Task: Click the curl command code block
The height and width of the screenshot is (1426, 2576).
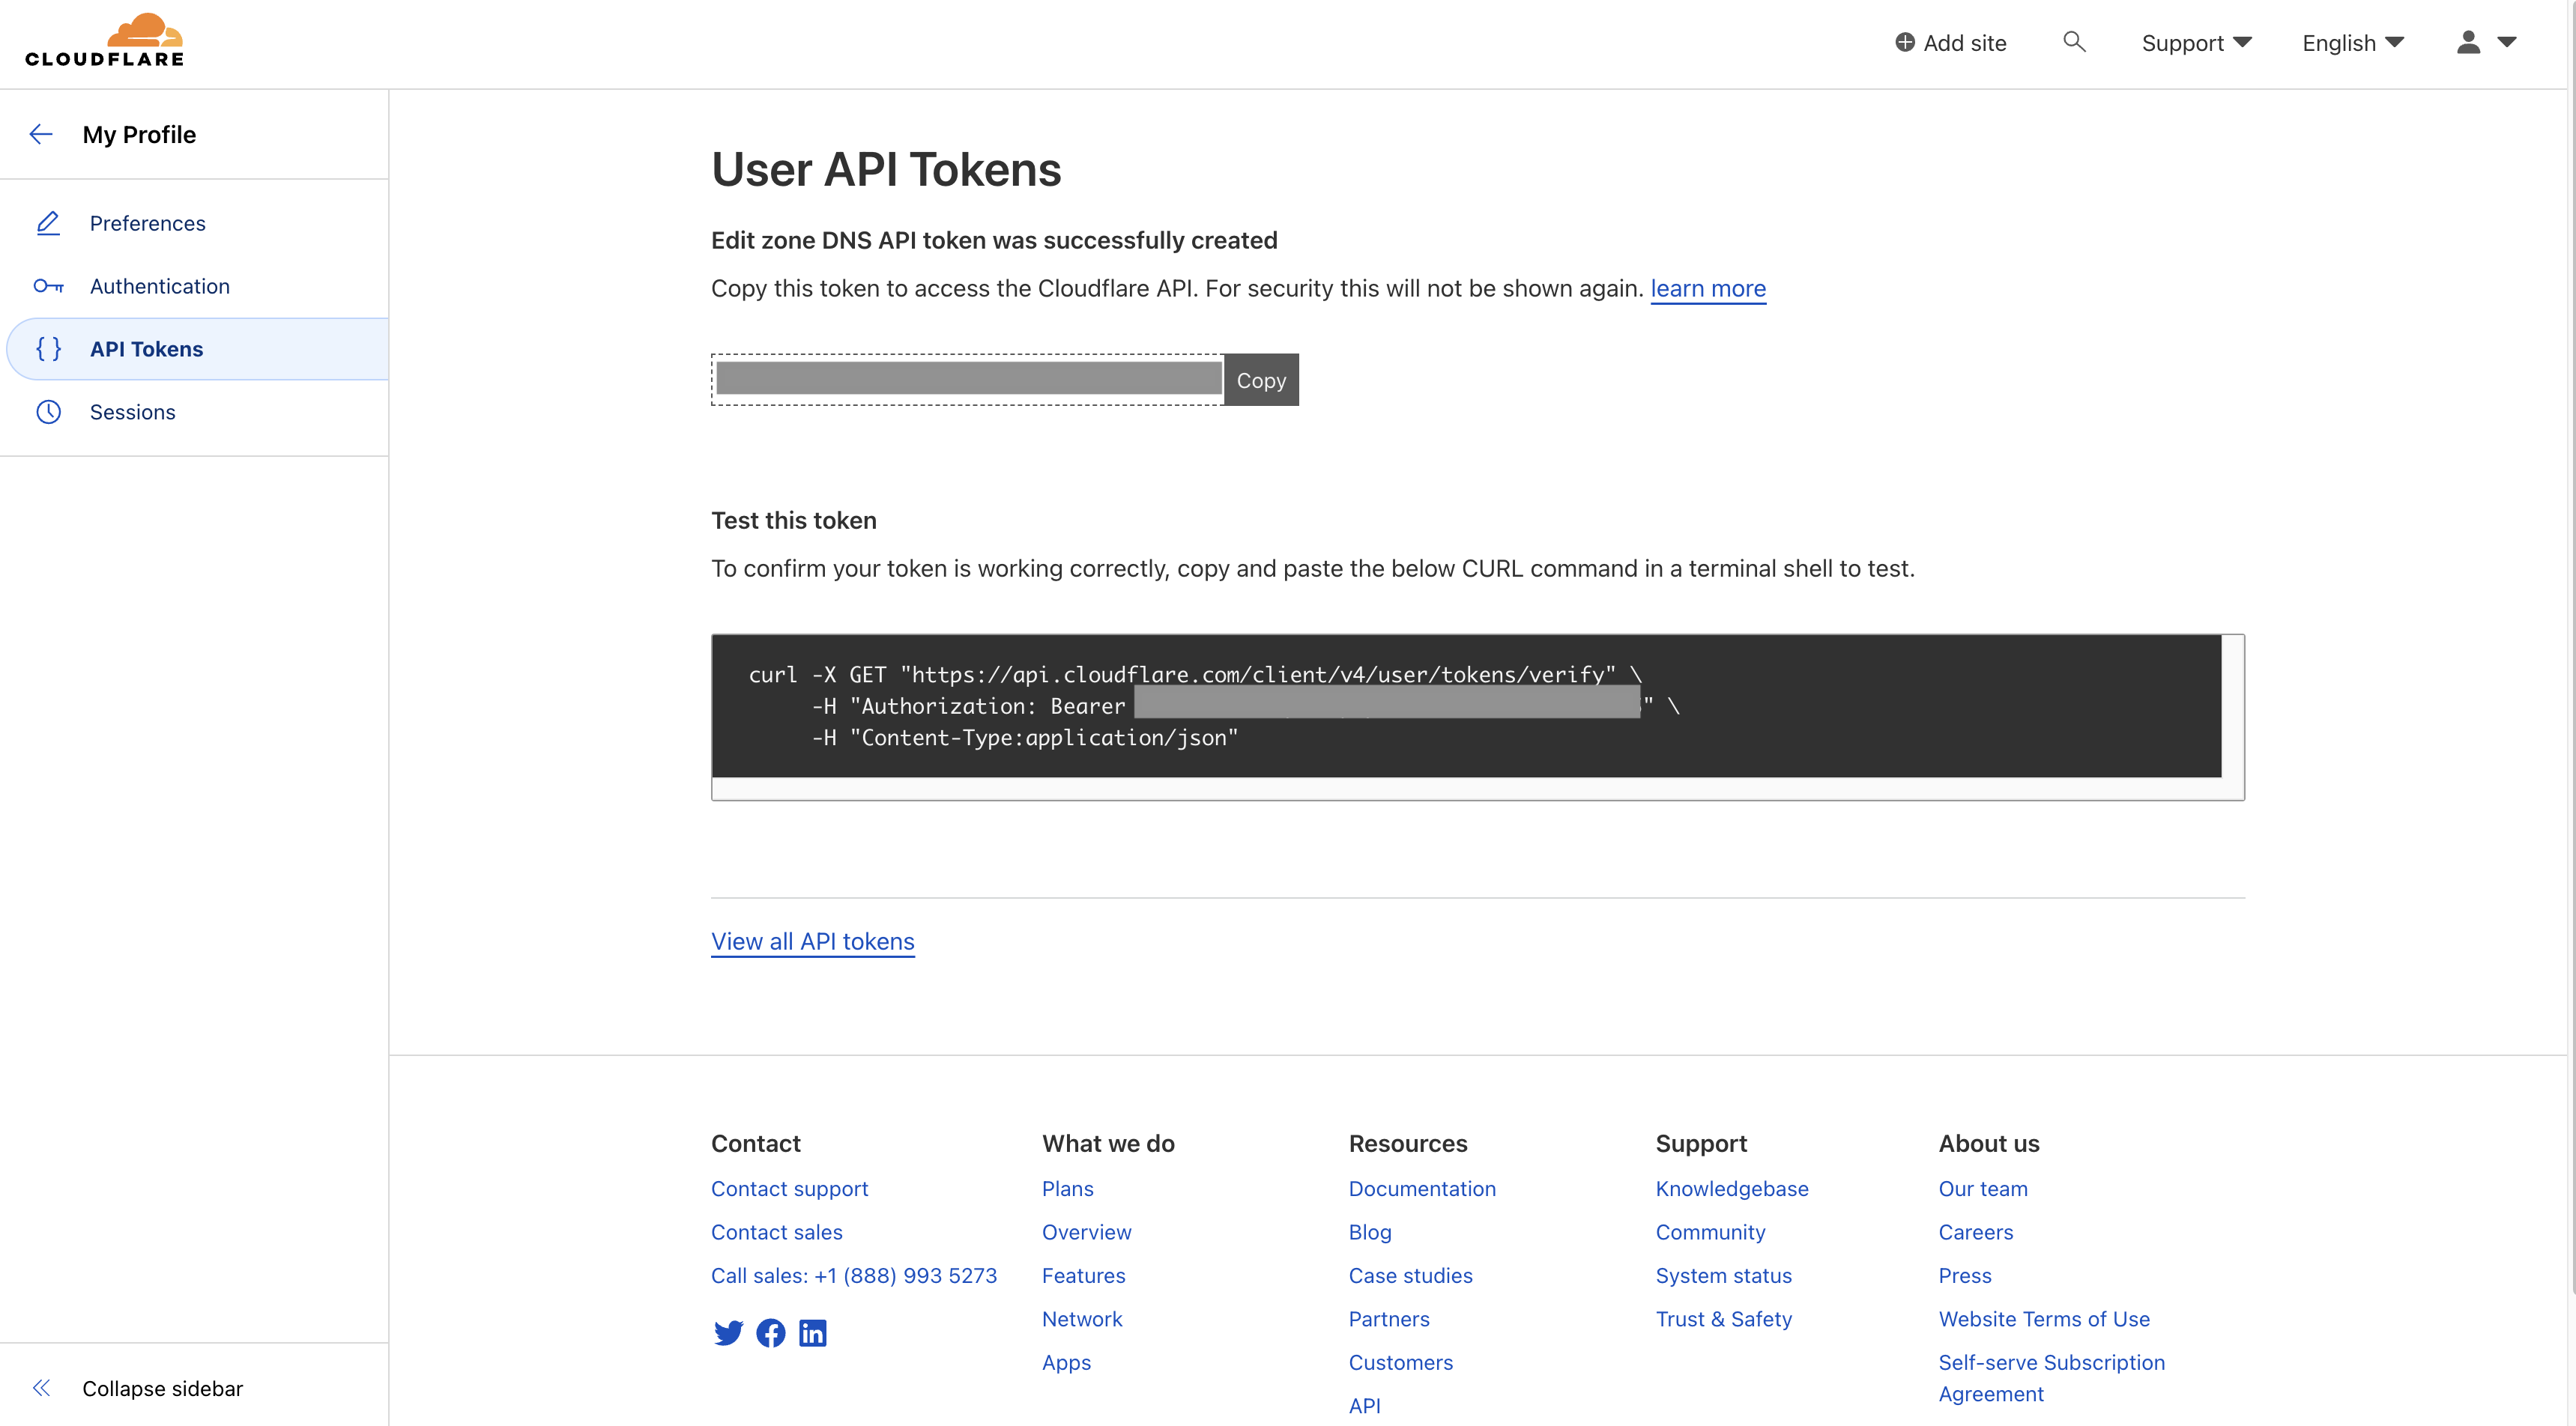Action: pyautogui.click(x=1466, y=706)
